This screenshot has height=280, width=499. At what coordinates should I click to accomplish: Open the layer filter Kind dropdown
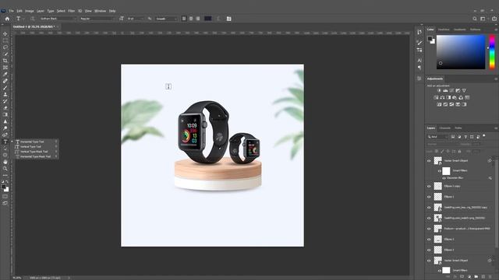(x=438, y=137)
